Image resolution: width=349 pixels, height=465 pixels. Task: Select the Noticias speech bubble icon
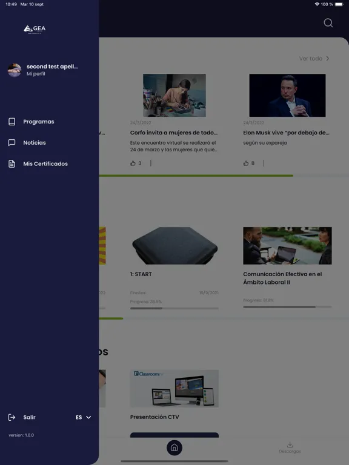tap(12, 143)
